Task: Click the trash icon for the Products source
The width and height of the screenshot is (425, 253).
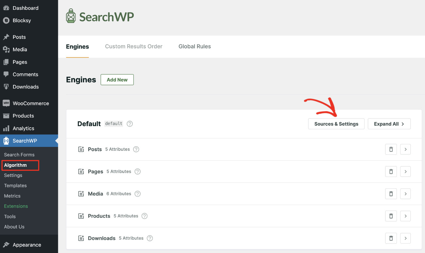Action: click(x=391, y=216)
